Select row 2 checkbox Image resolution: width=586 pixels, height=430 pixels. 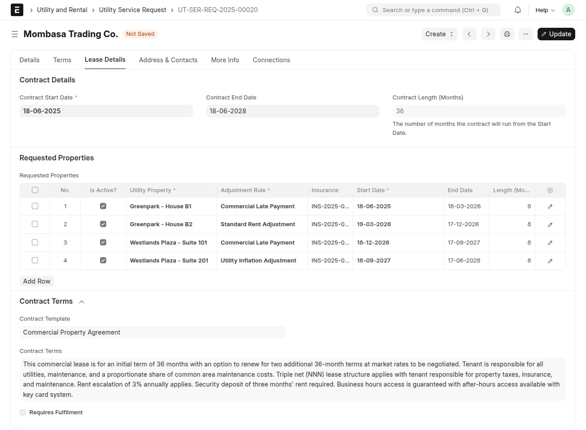click(x=35, y=224)
